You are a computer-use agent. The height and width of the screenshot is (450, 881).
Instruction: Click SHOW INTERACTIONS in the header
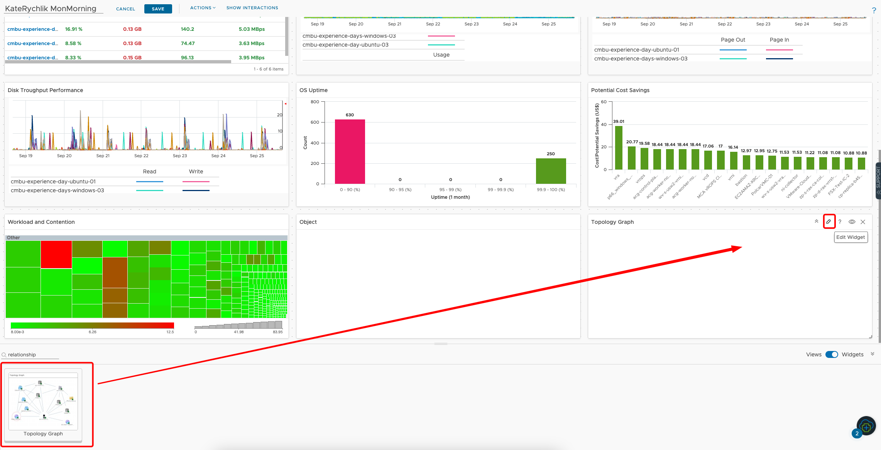[x=252, y=7]
